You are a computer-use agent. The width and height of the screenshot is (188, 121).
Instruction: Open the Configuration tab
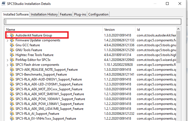click(x=98, y=14)
